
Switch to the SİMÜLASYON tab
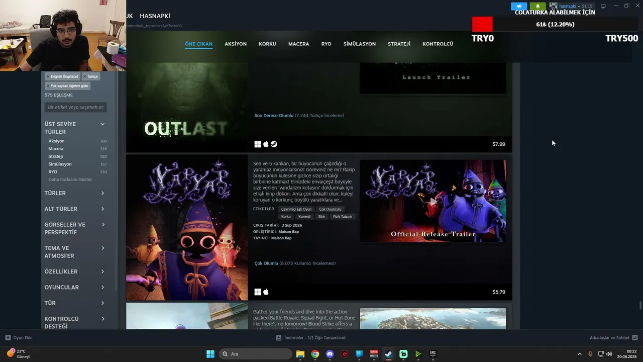click(359, 44)
